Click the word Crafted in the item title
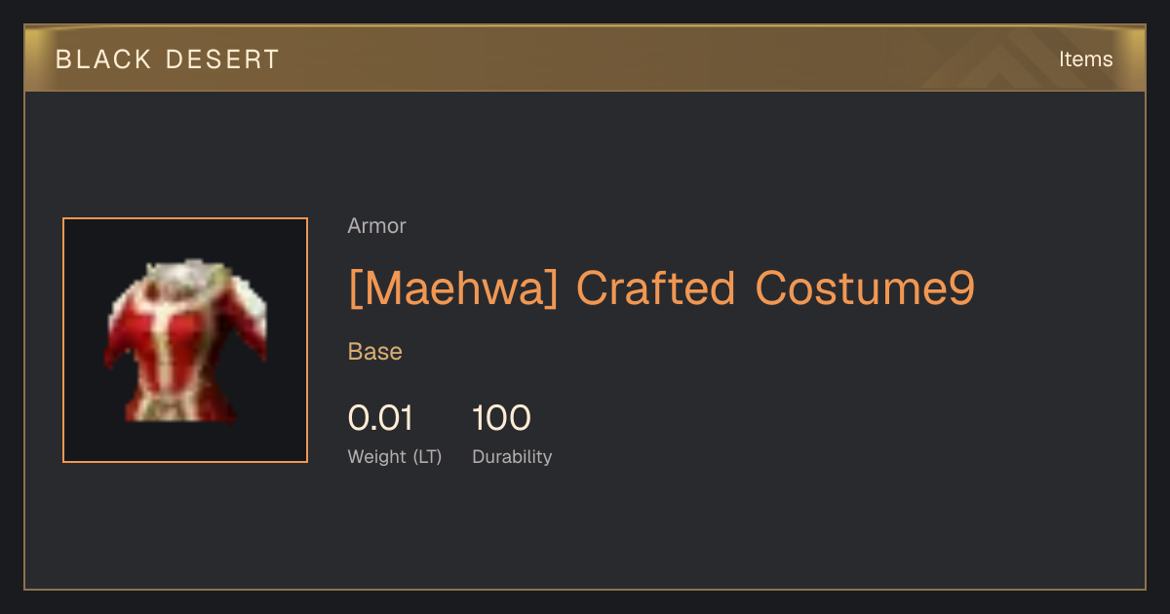 click(656, 288)
